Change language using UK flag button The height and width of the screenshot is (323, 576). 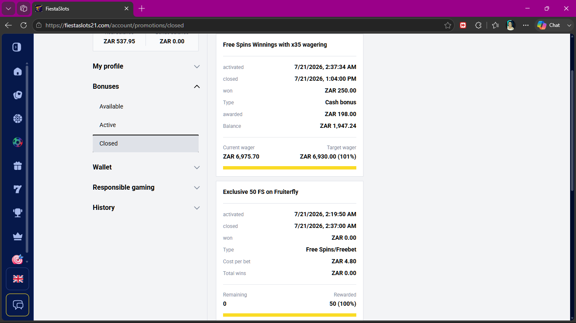17,279
